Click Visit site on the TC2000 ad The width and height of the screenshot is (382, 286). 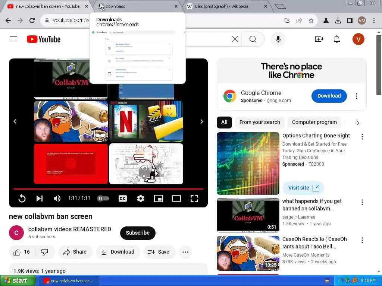303,188
